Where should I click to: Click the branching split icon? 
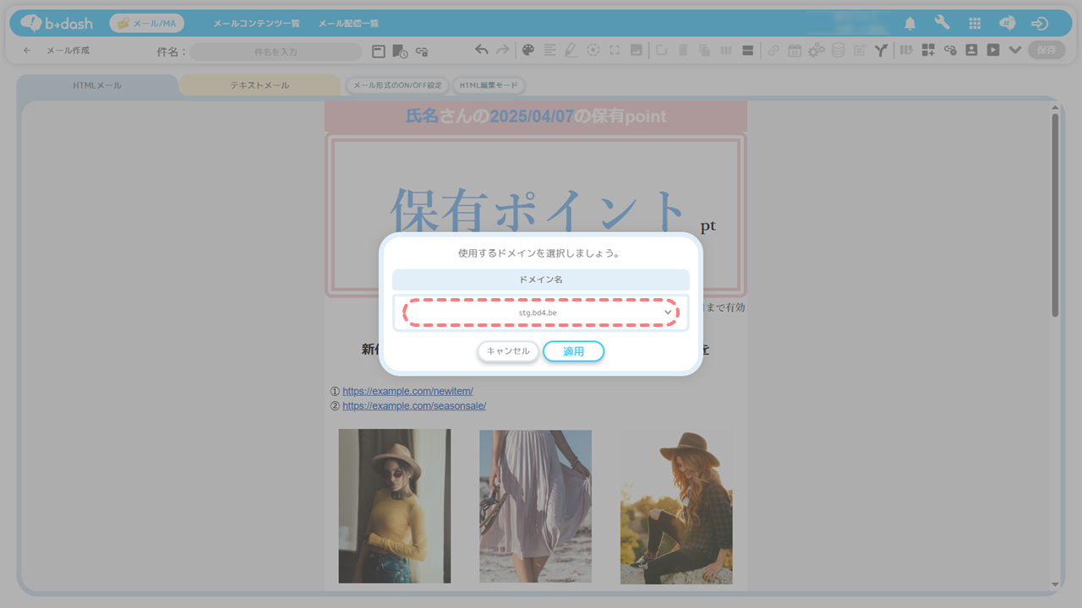(881, 51)
